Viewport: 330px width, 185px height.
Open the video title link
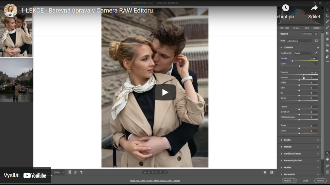pos(87,11)
